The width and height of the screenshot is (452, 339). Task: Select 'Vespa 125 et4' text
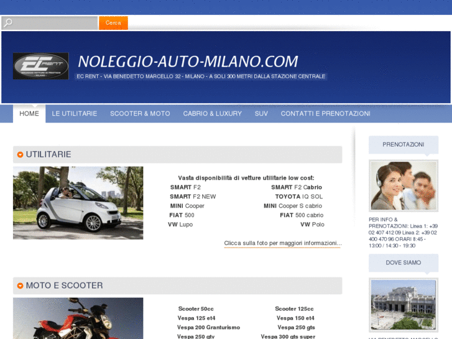tap(196, 318)
